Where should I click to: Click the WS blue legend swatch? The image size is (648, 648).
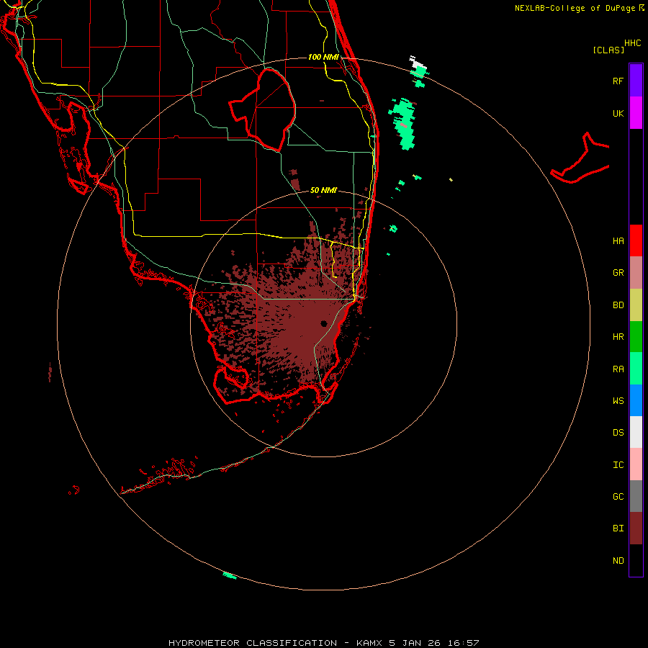(636, 400)
